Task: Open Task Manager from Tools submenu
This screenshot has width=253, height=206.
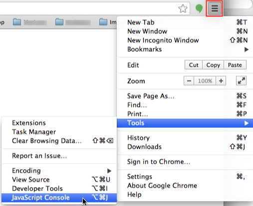Action: [59, 132]
